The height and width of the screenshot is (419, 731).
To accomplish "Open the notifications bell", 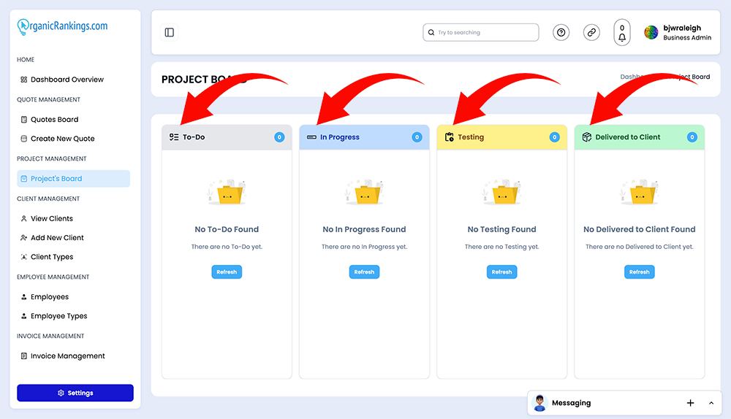I will [622, 33].
